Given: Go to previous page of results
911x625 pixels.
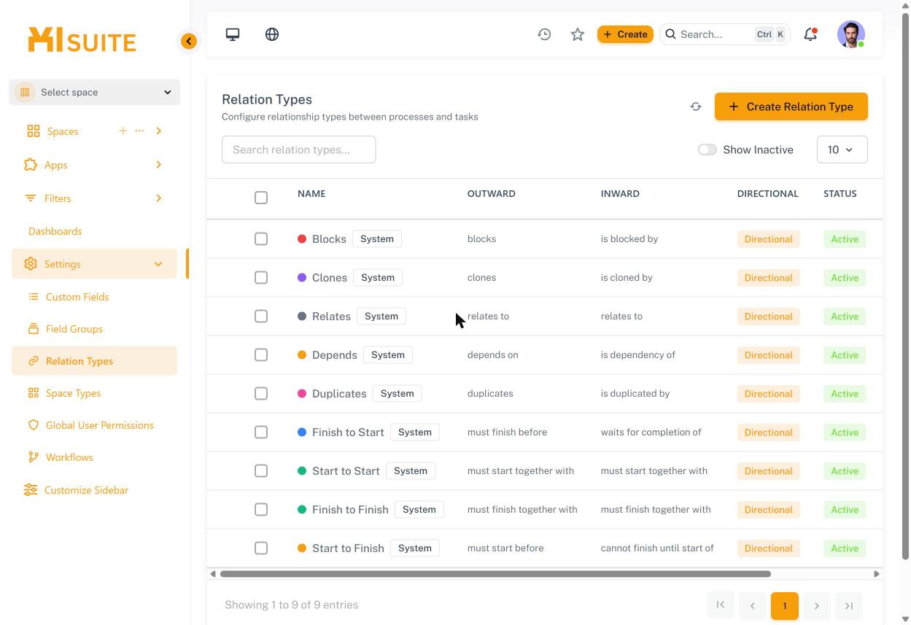Looking at the screenshot, I should tap(753, 605).
